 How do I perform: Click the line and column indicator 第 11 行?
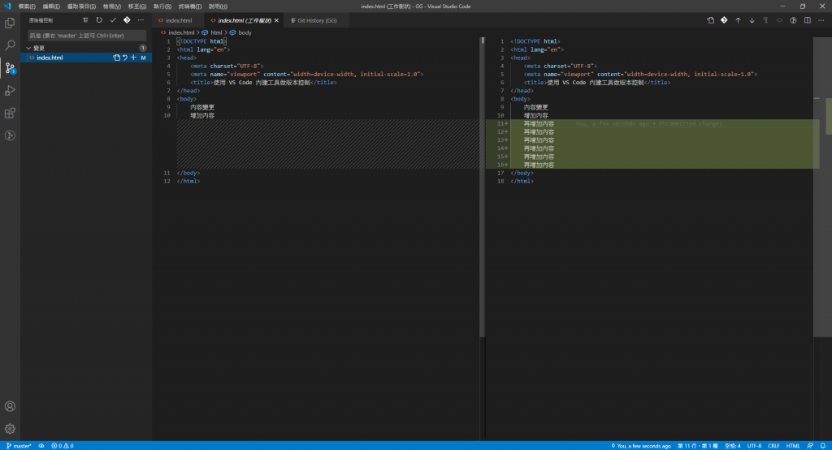coord(697,446)
